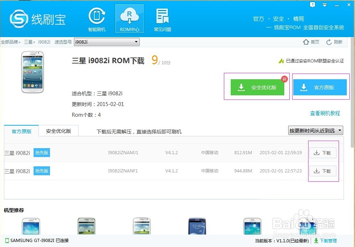This screenshot has width=355, height=247.
Task: Open the ROM中心 section
Action: pyautogui.click(x=130, y=19)
